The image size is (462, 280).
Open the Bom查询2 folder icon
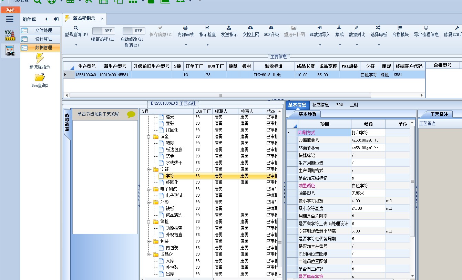(40, 77)
